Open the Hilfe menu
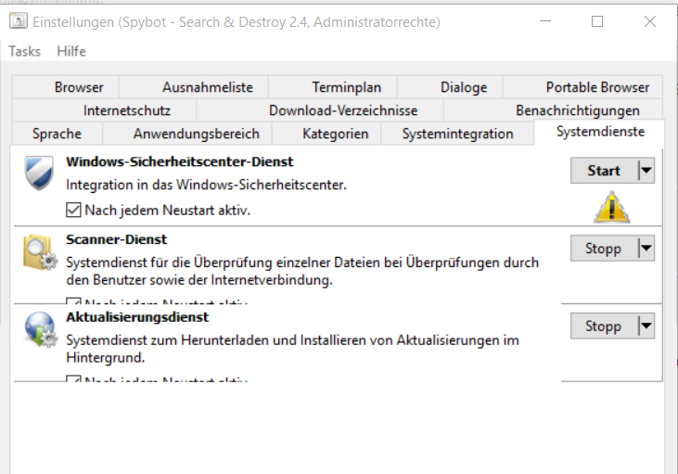The height and width of the screenshot is (474, 678). click(x=71, y=51)
